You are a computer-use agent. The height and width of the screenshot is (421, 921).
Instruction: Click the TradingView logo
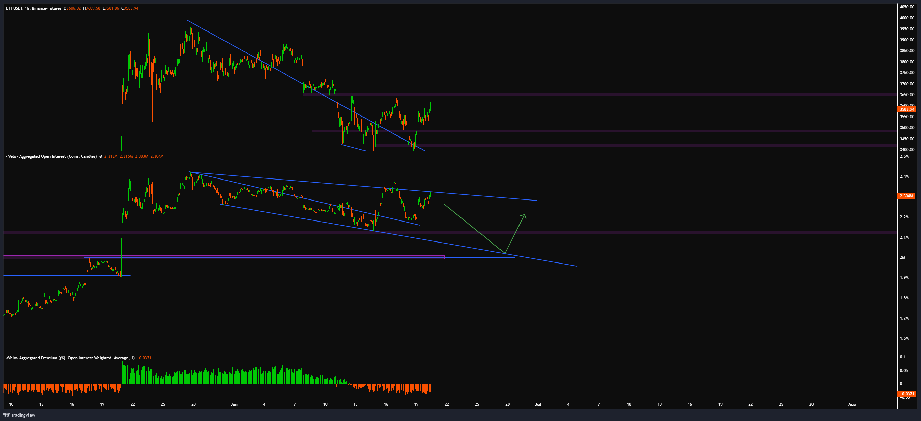(x=19, y=415)
